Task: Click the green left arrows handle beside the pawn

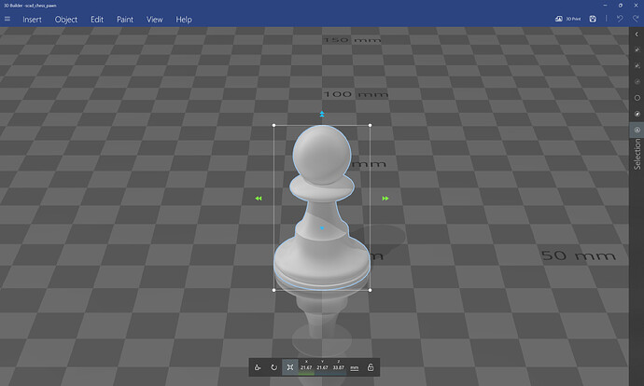Action: 259,198
